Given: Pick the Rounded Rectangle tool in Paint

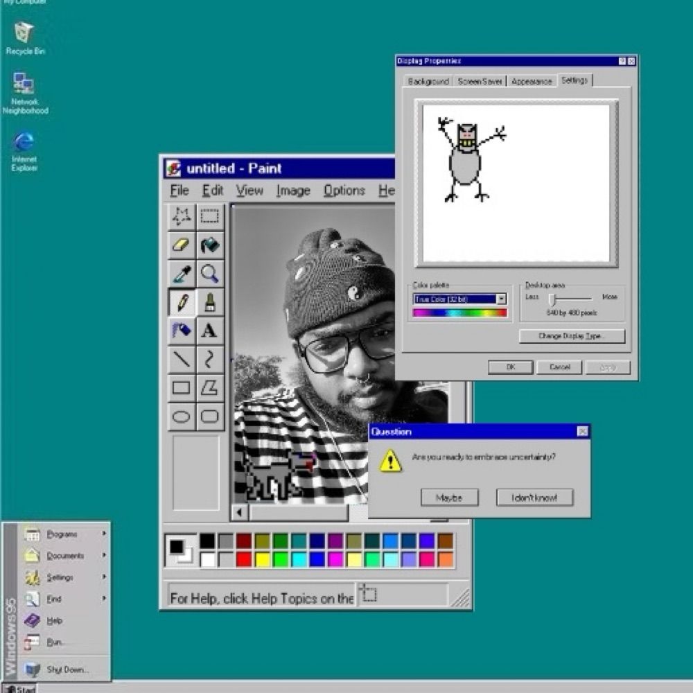Looking at the screenshot, I should pos(209,416).
